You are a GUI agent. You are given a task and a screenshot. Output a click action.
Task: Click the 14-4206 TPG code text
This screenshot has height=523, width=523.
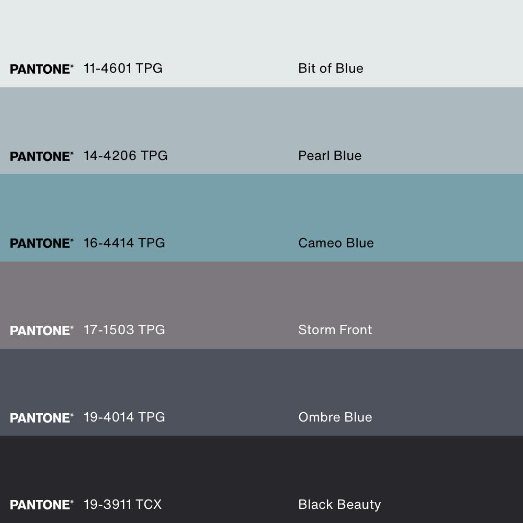click(126, 156)
